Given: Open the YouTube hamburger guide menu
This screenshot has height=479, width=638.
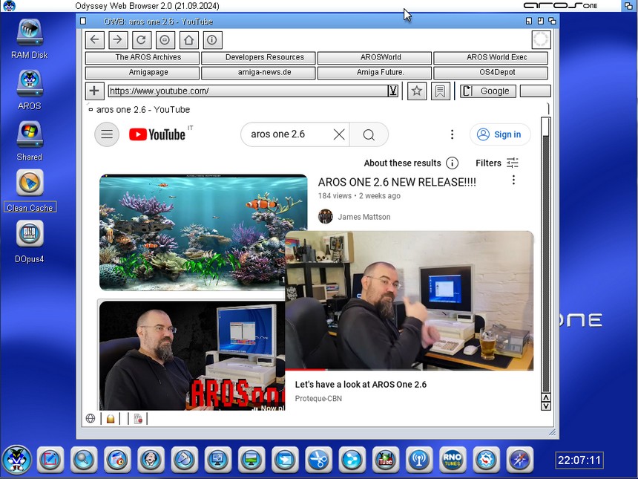Looking at the screenshot, I should click(x=107, y=134).
